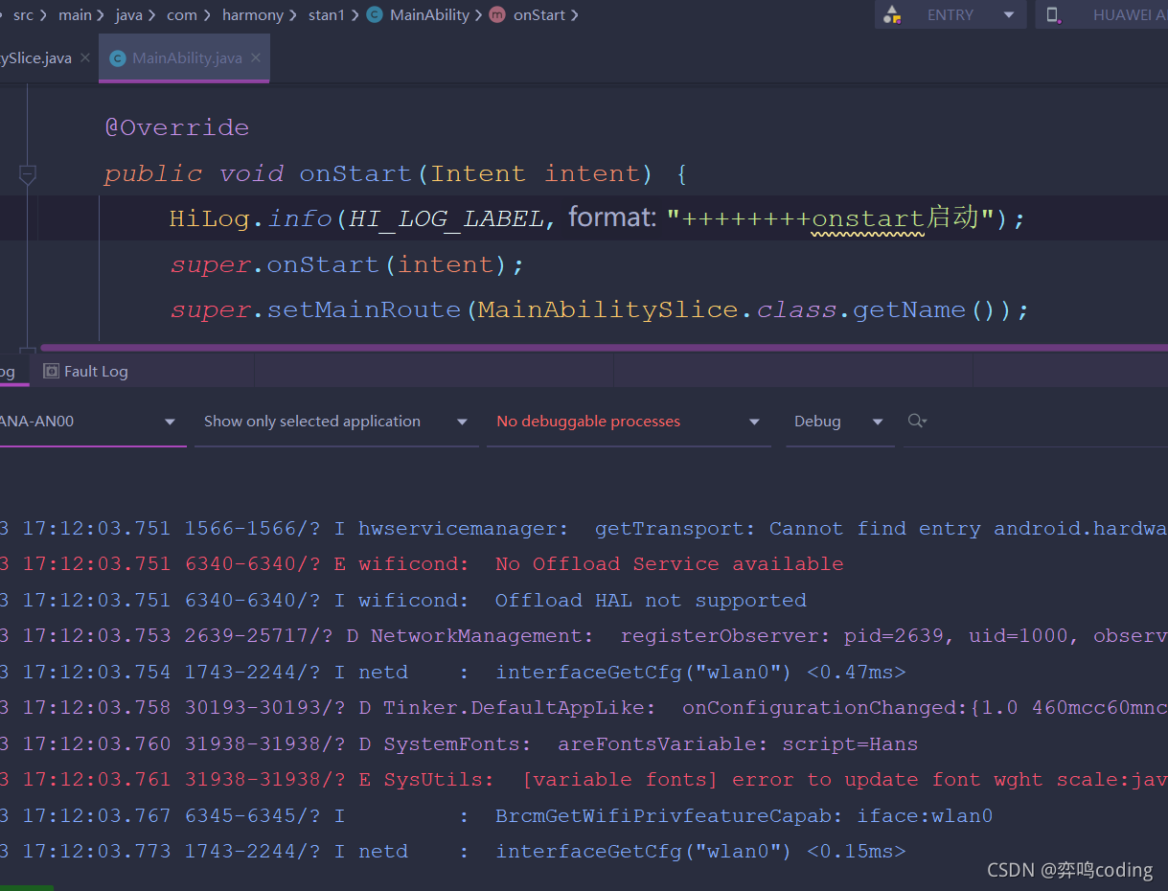Switch to the MainAbility.java editor tab
This screenshot has width=1168, height=891.
point(185,58)
